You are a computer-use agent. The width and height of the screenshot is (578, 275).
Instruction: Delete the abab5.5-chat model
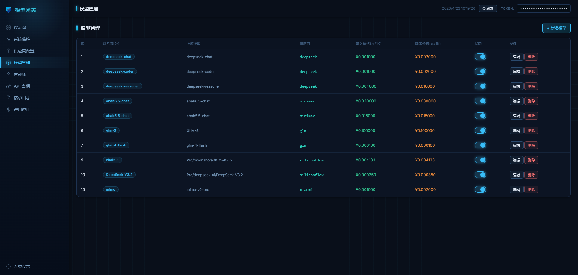(x=531, y=116)
